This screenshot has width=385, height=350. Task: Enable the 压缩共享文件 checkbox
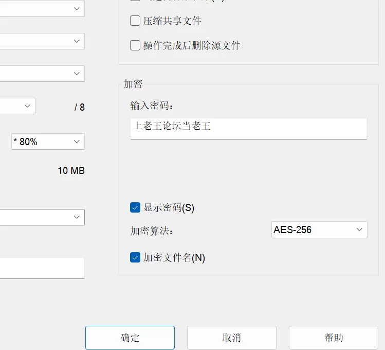pos(135,21)
